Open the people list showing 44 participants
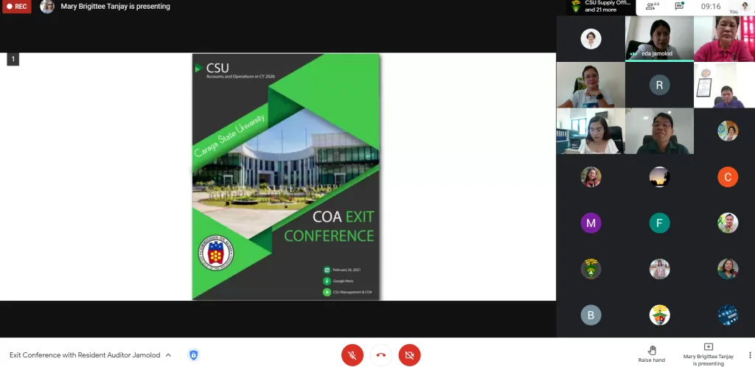The image size is (755, 367). (651, 7)
